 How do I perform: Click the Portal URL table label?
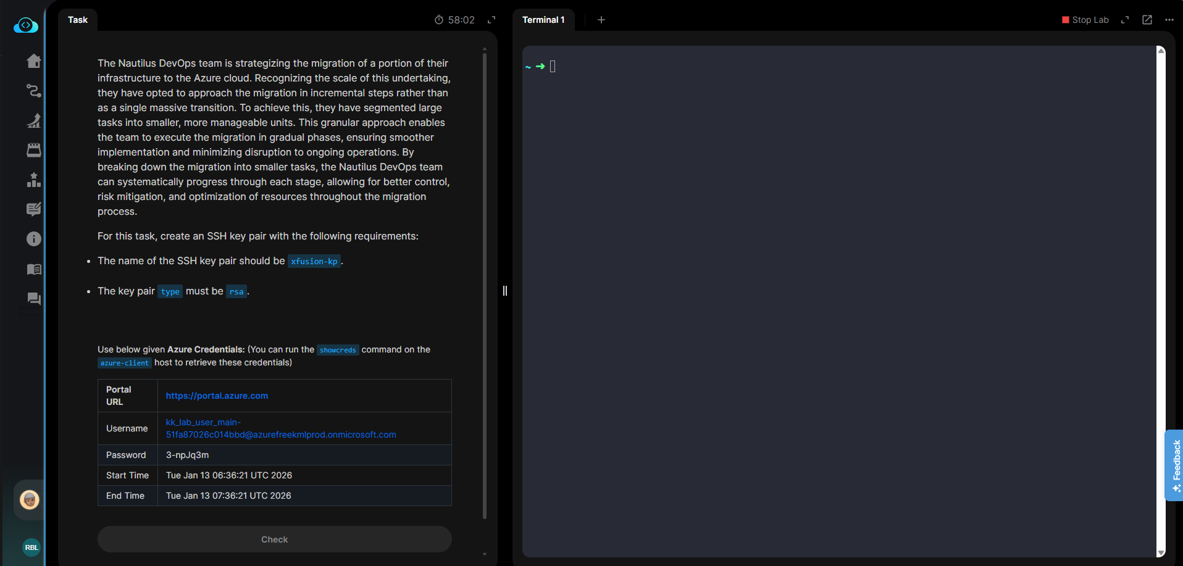119,396
